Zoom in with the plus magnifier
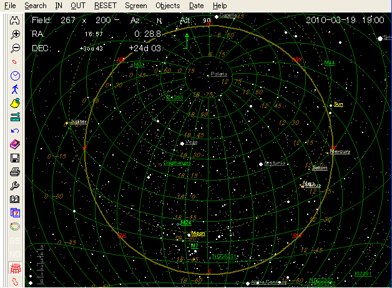Image resolution: width=392 pixels, height=288 pixels. pyautogui.click(x=15, y=34)
